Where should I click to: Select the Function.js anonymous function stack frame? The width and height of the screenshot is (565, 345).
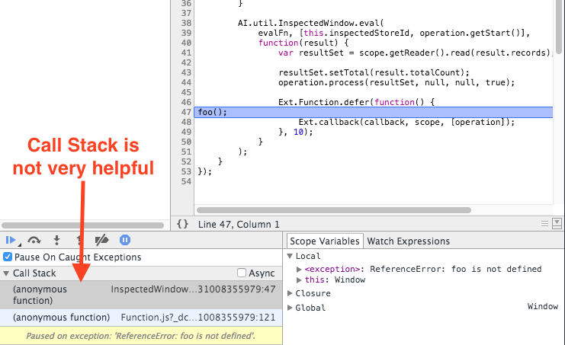[x=141, y=318]
